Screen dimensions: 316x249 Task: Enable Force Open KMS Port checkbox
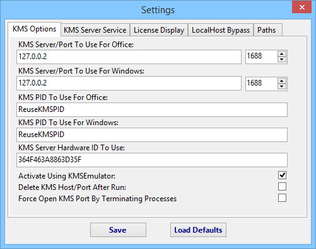(282, 197)
